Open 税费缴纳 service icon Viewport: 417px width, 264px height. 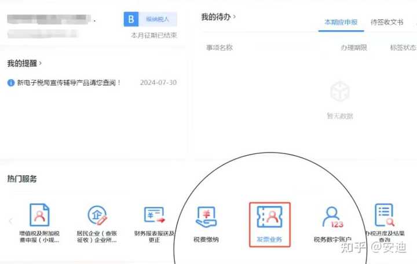coord(206,217)
